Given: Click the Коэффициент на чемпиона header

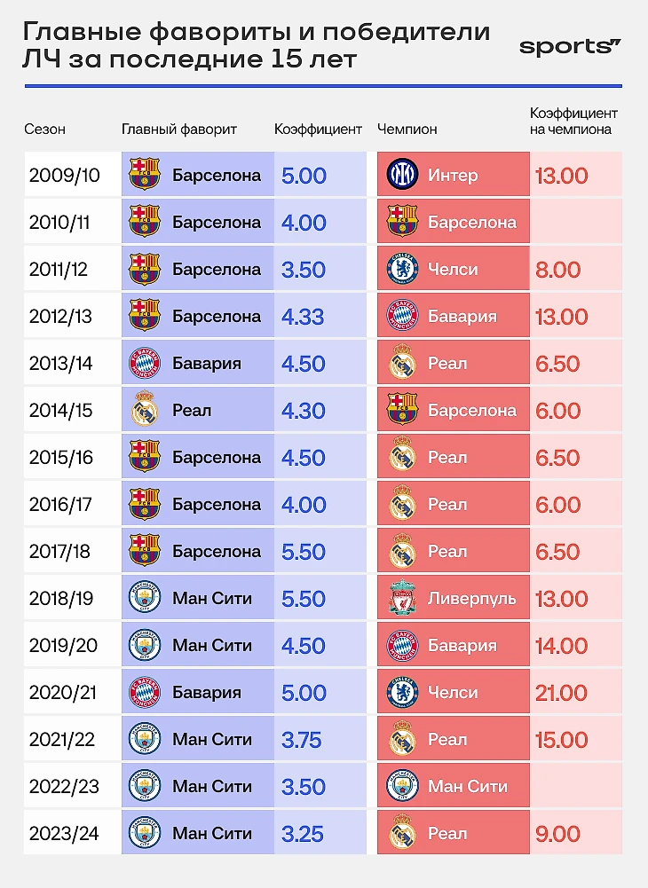Looking at the screenshot, I should click(573, 122).
